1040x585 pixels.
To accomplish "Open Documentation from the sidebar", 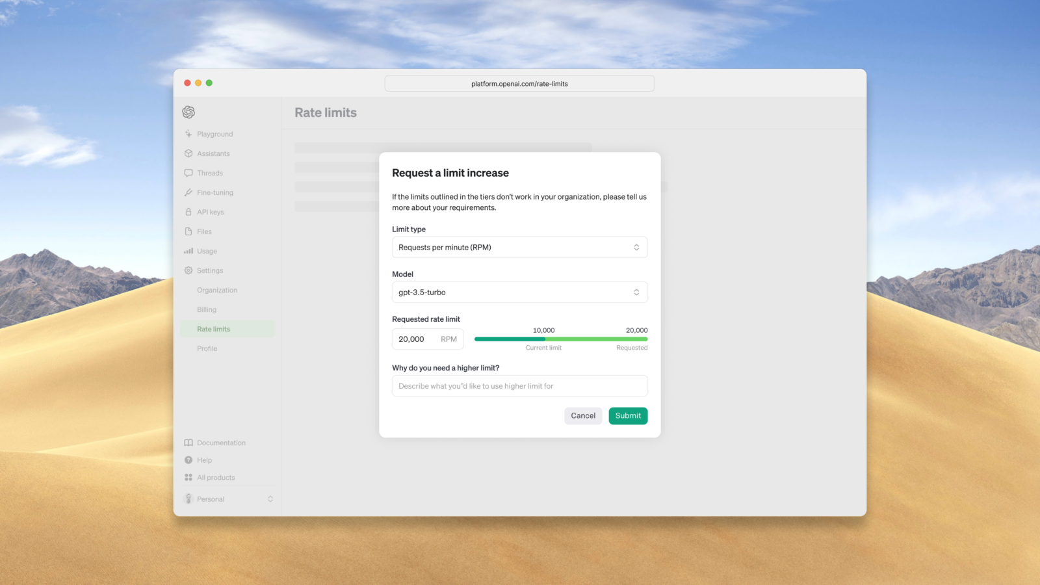I will [x=221, y=443].
